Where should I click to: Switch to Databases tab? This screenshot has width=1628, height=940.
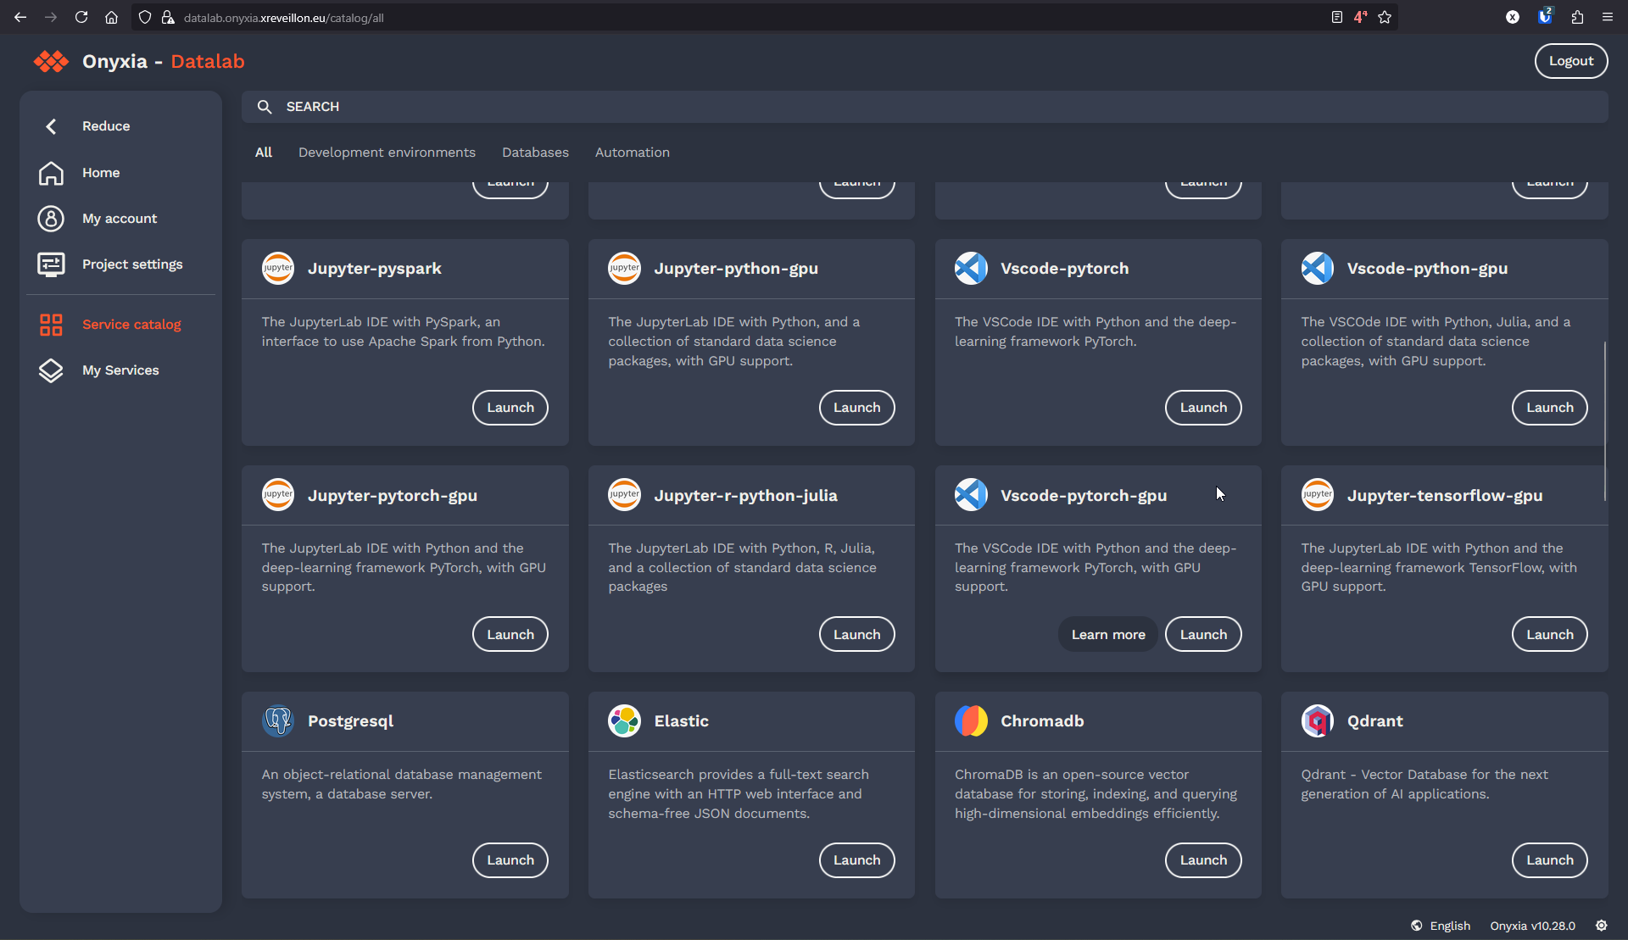(x=535, y=153)
